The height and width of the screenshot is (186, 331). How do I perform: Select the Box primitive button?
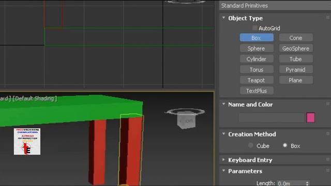coord(257,38)
